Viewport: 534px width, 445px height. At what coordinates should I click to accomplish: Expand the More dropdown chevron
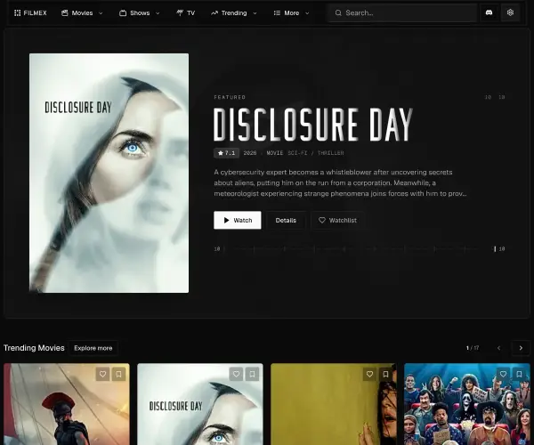[x=307, y=13]
